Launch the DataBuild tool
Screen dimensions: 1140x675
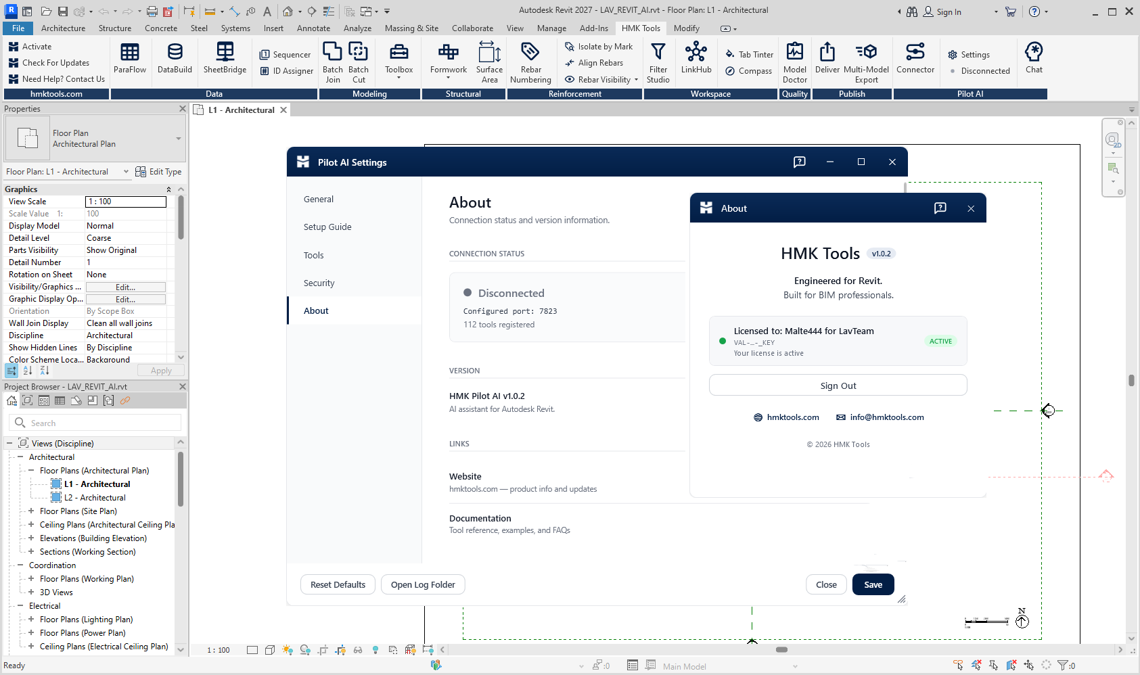175,58
